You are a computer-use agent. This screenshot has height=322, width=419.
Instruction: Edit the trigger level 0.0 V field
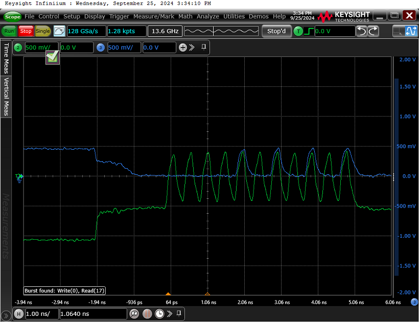(335, 31)
